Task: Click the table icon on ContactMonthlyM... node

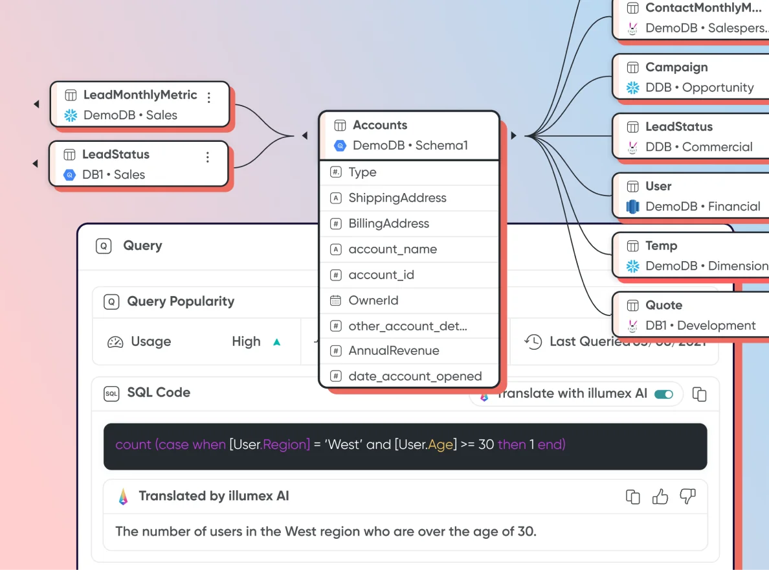Action: click(x=632, y=8)
